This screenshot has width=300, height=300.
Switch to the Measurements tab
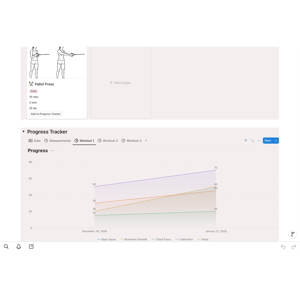[58, 141]
